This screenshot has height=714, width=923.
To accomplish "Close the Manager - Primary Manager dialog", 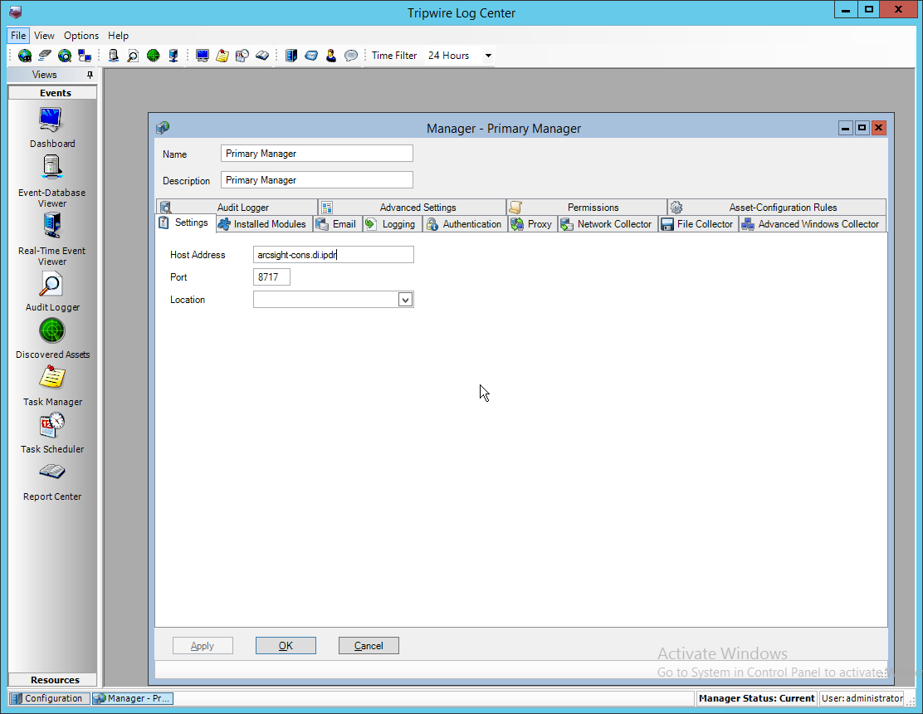I will (878, 128).
